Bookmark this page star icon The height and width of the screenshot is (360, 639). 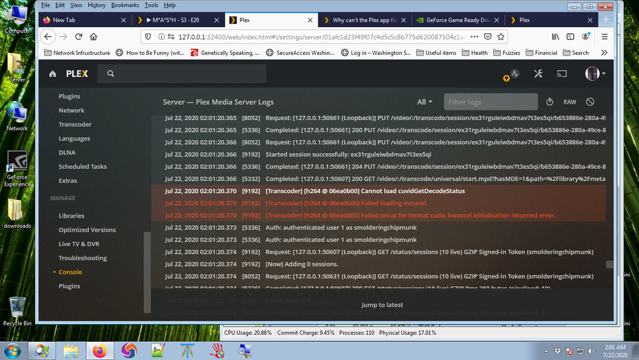[x=501, y=37]
